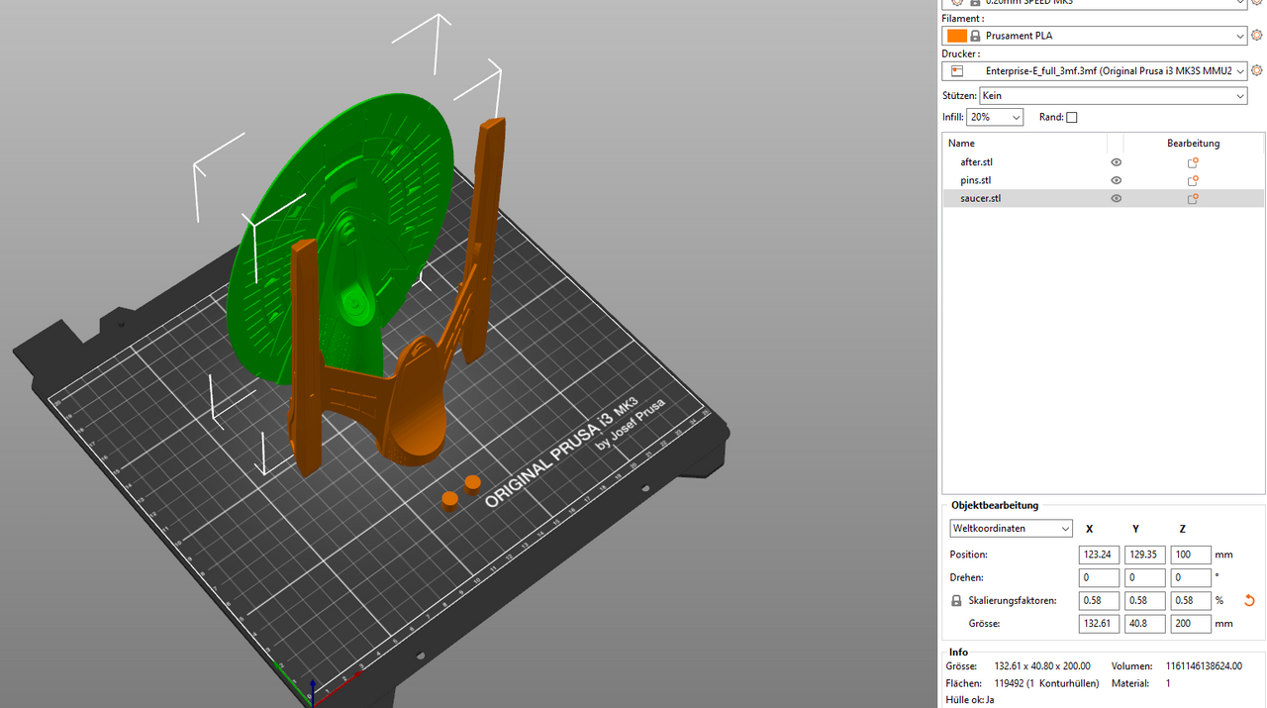Click the edit icon for saucer.stl

pyautogui.click(x=1193, y=198)
